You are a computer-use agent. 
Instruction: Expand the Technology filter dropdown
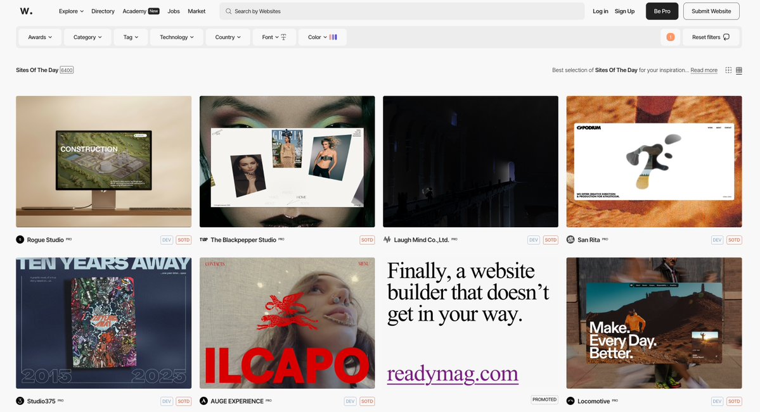coord(176,37)
